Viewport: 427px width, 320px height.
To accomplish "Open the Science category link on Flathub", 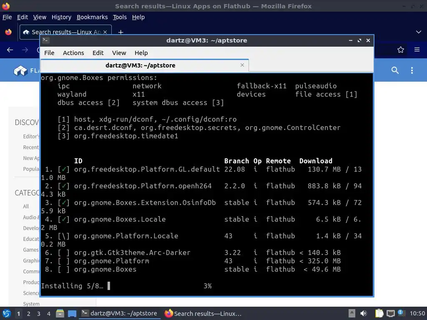I will (31, 293).
